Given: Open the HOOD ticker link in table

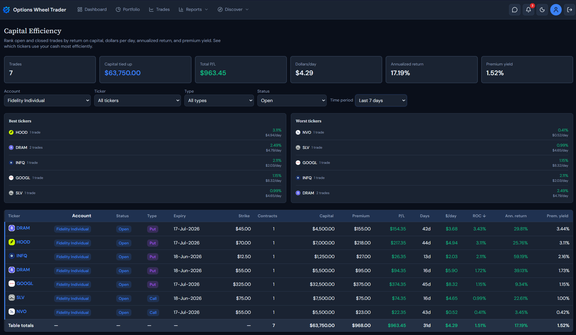Looking at the screenshot, I should coord(23,242).
